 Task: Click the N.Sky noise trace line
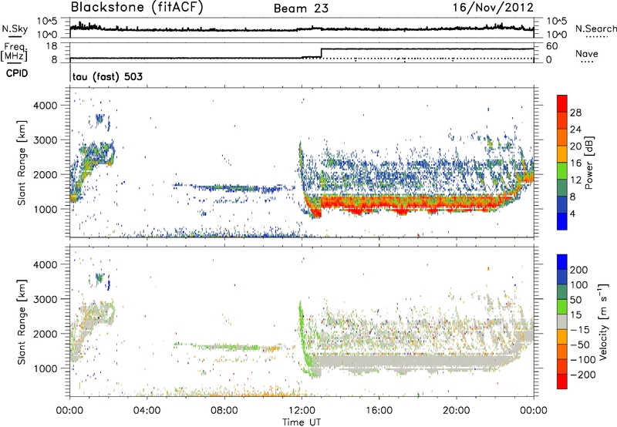(x=302, y=29)
